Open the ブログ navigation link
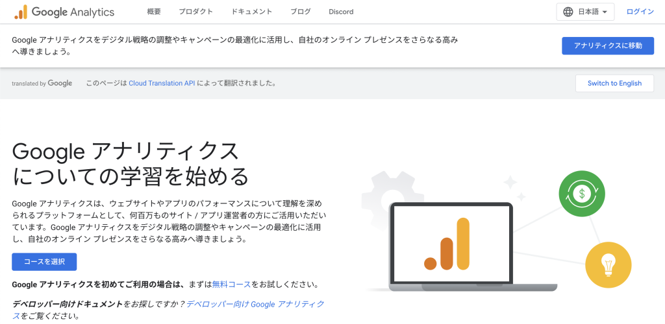 [300, 12]
